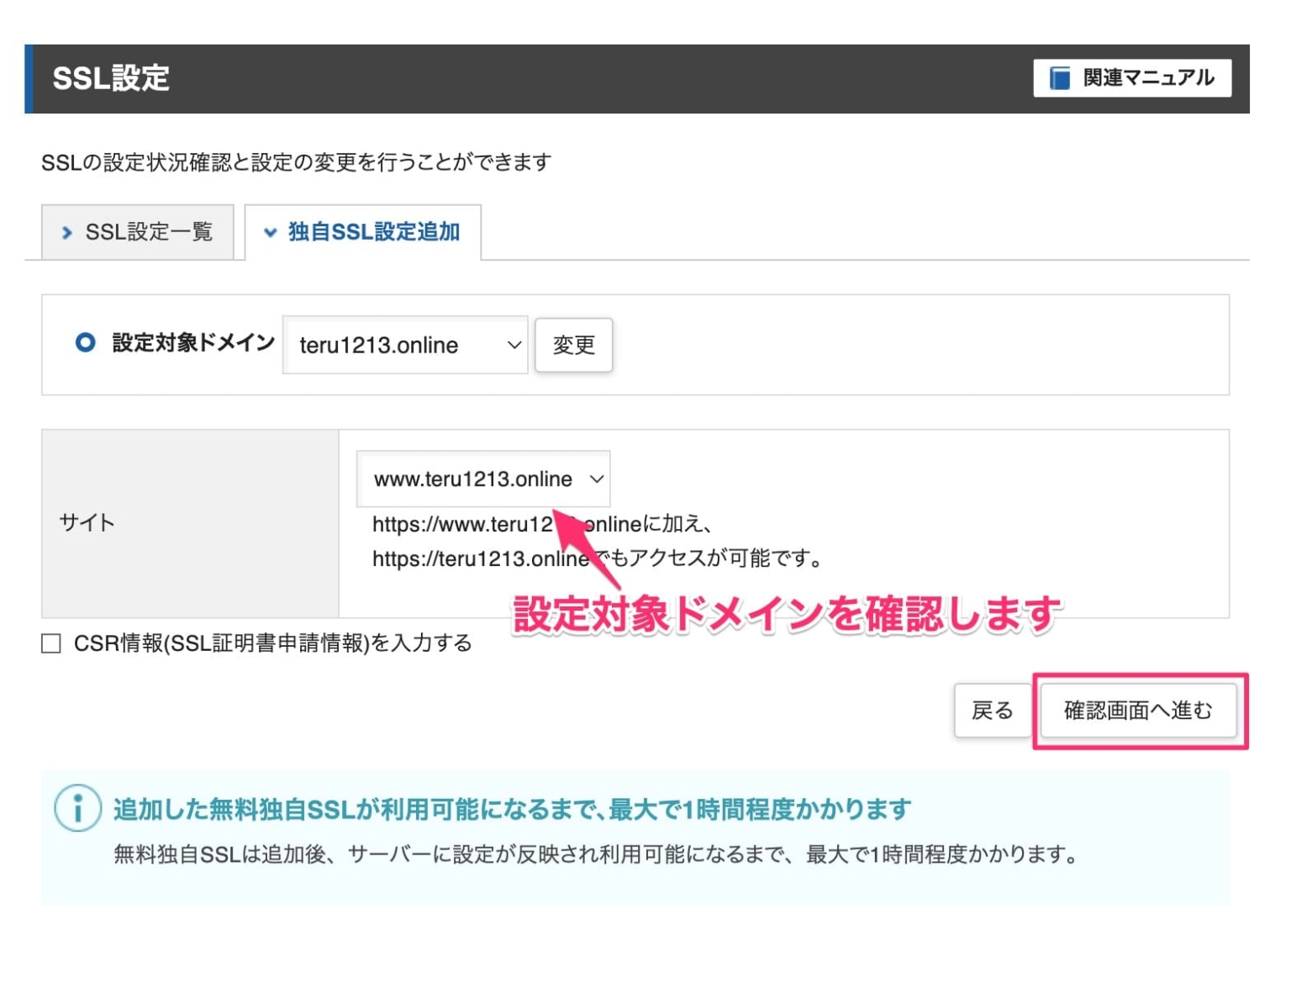Open the 設定対象ドメイン dropdown showing teru1213.online
The height and width of the screenshot is (989, 1291).
point(403,345)
